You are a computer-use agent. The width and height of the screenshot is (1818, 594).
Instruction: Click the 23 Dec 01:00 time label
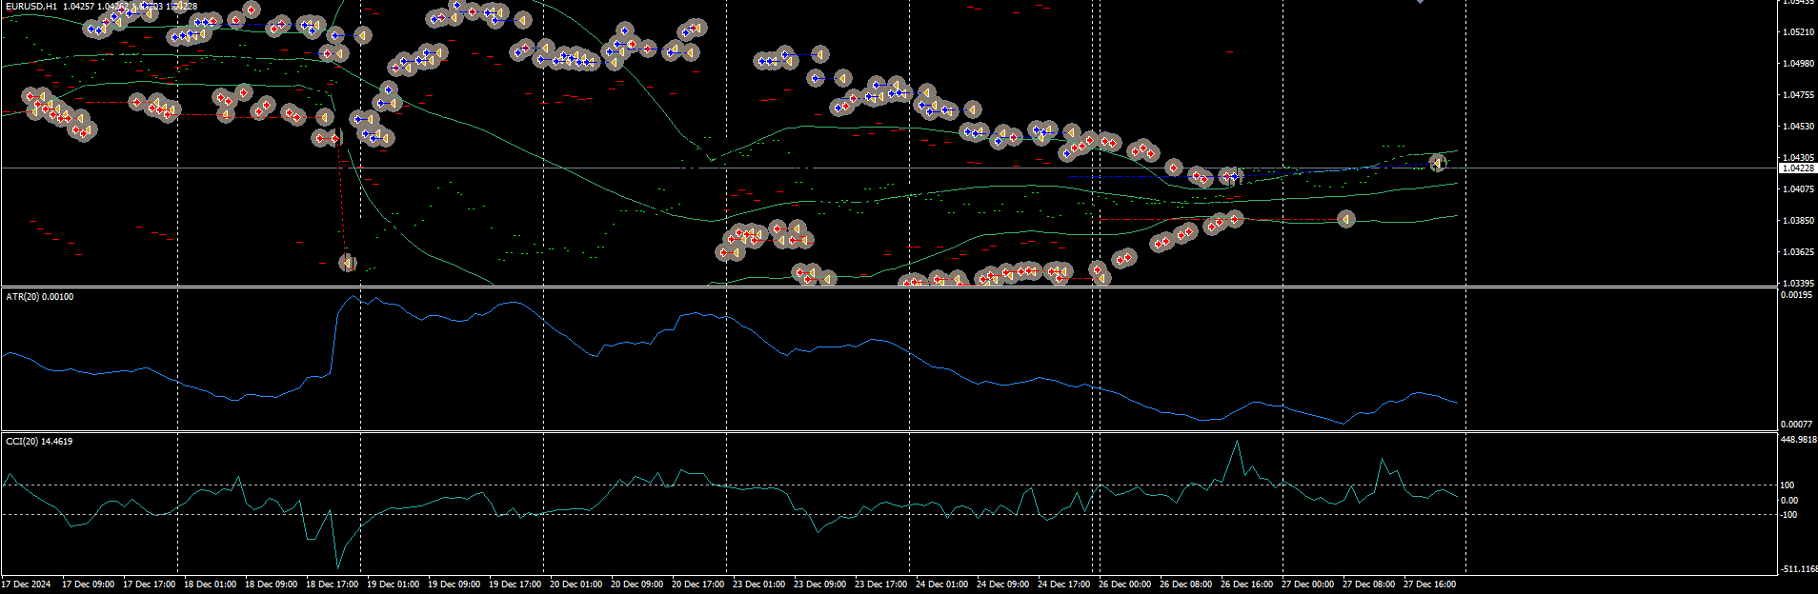(758, 584)
